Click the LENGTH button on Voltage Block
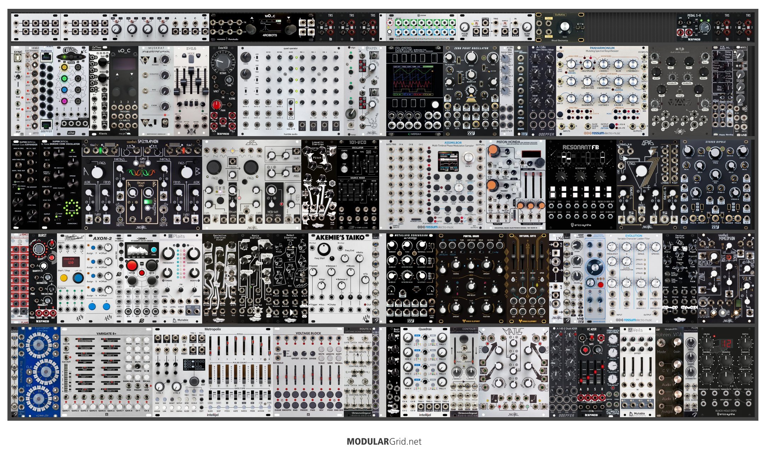Image resolution: width=769 pixels, height=449 pixels. pos(330,349)
